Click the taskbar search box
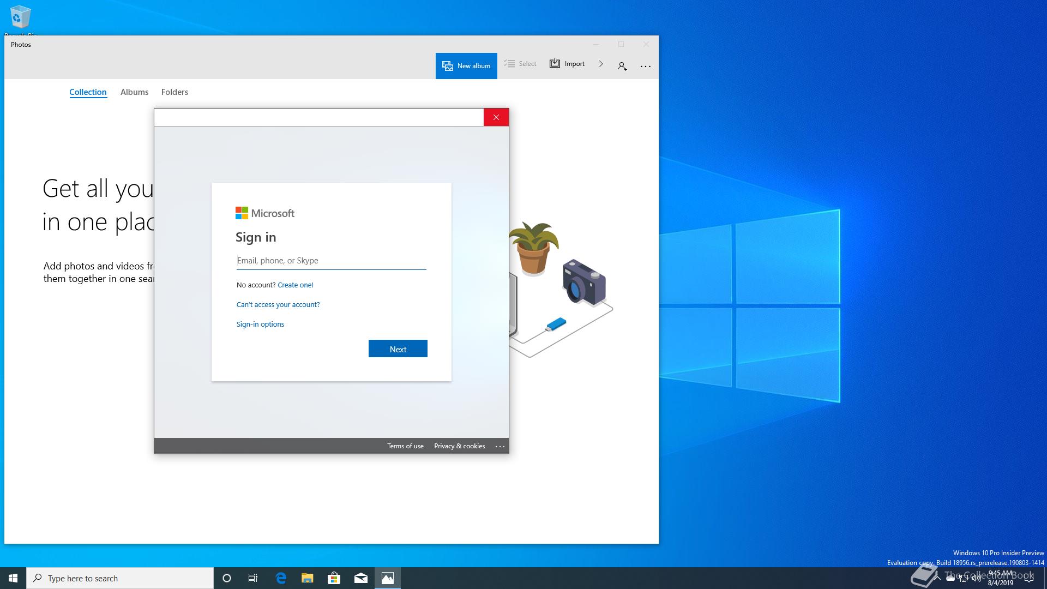The height and width of the screenshot is (589, 1047). tap(120, 578)
